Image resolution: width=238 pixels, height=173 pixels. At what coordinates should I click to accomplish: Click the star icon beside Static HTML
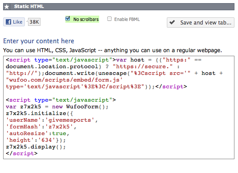click(x=7, y=7)
